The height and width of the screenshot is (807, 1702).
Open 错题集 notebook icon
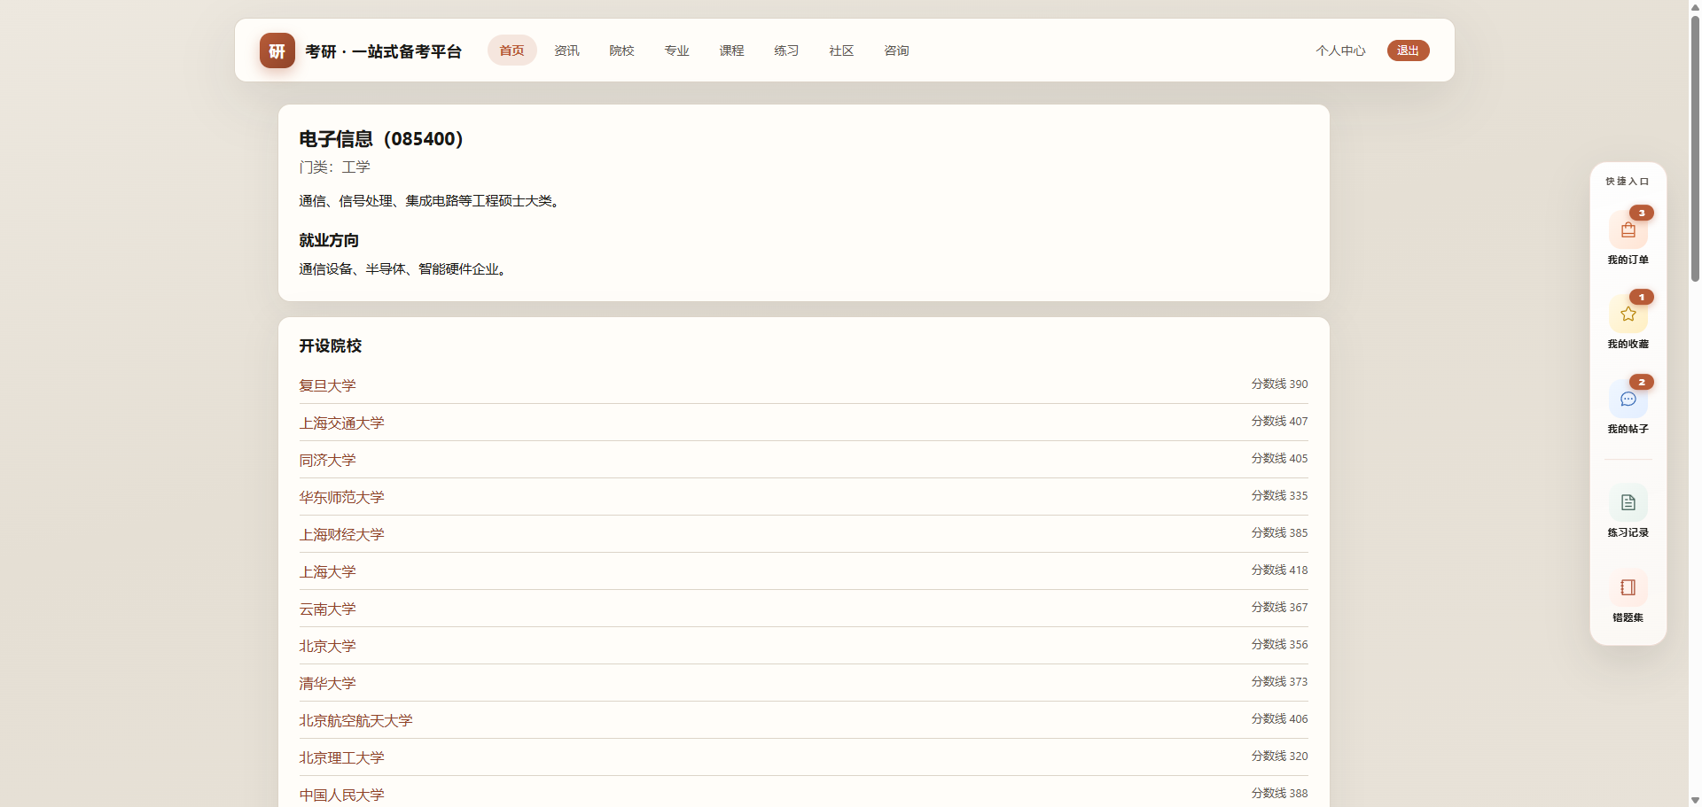point(1628,588)
